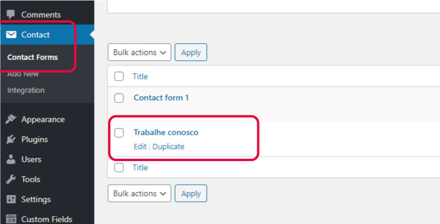
Task: Open Appearance via its paintbrush icon
Action: [x=11, y=119]
